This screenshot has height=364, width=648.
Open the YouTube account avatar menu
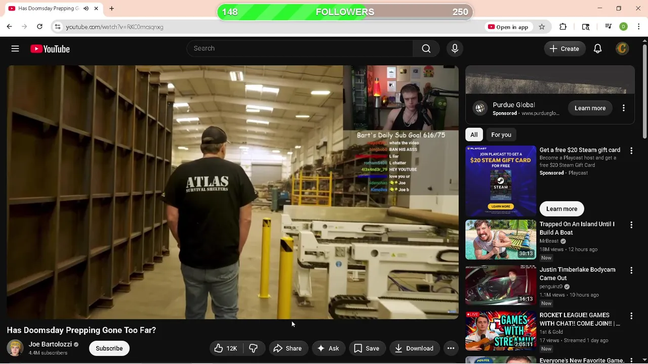tap(622, 49)
